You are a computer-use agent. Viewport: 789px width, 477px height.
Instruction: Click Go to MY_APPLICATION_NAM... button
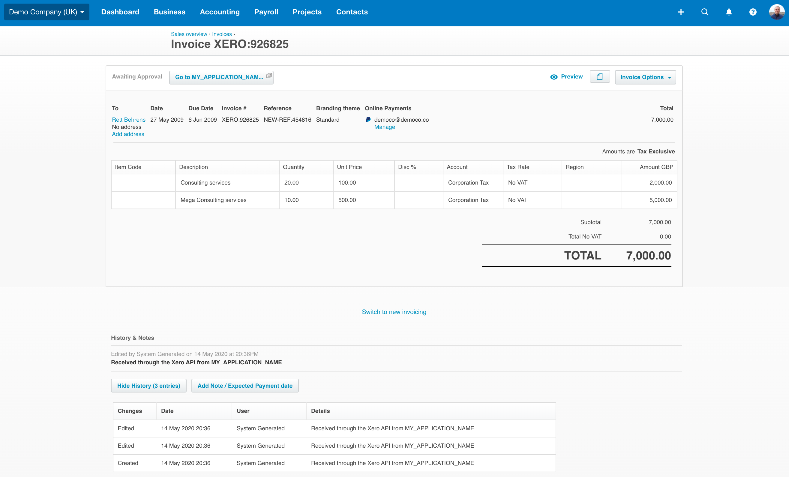click(x=221, y=77)
